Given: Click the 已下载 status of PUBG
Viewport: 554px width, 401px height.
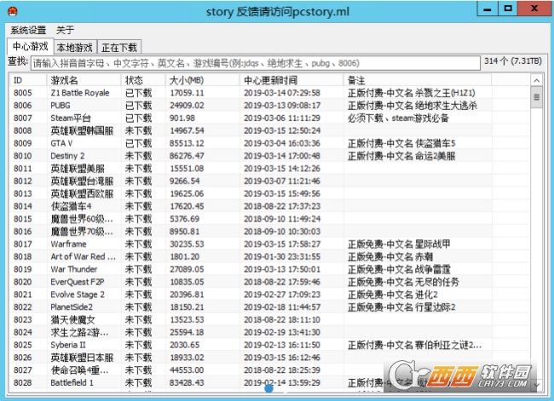Looking at the screenshot, I should (138, 106).
